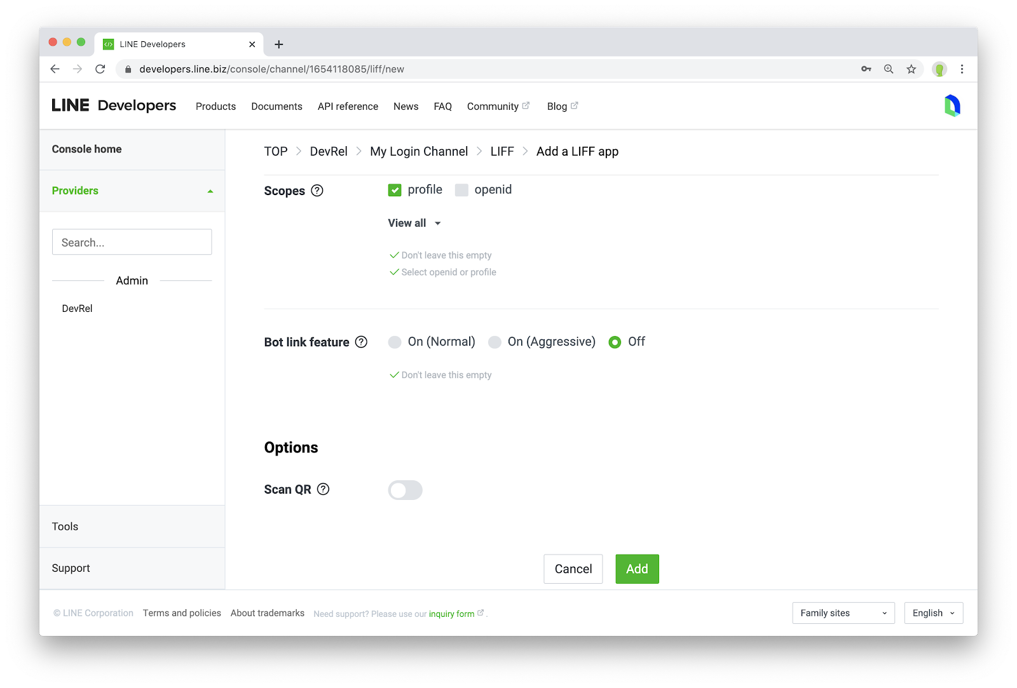This screenshot has width=1017, height=688.
Task: Click the LINE Developers tab favicon
Action: click(x=109, y=44)
